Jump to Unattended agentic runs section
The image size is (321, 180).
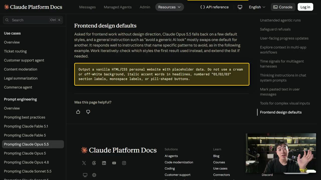click(280, 20)
